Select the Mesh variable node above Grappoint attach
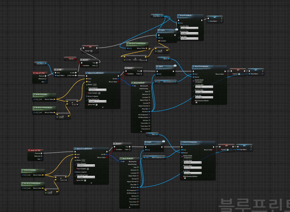Viewport: 290px width, 212px height. click(x=164, y=59)
